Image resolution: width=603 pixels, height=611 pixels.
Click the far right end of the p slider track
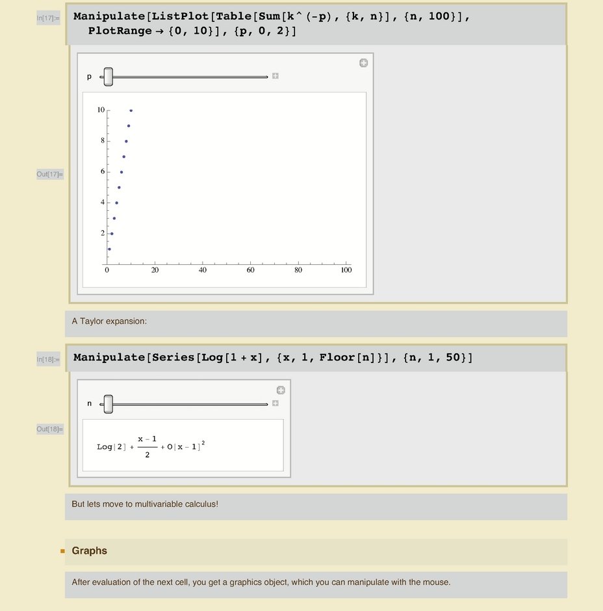click(x=266, y=77)
